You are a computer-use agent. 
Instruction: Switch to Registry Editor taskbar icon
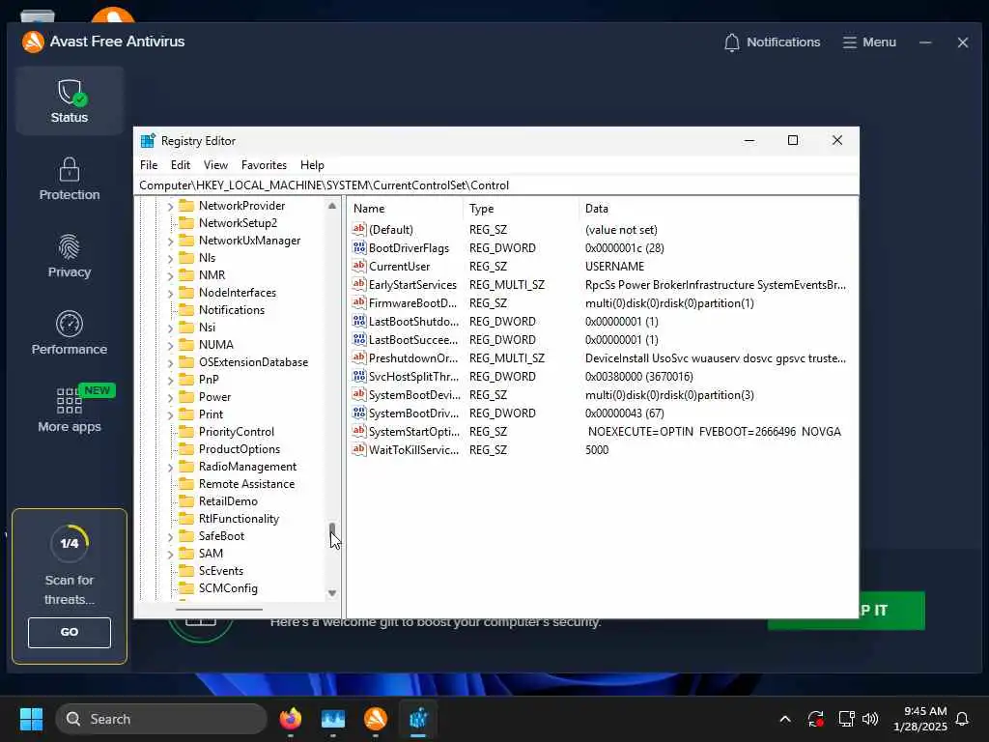coord(418,719)
